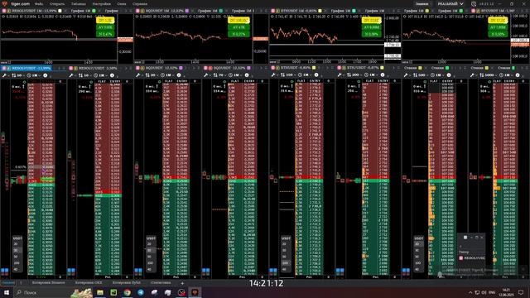Image resolution: width=530 pixels, height=298 pixels.
Task: Select volume preset 100 in ETHUSDT -0,85% panel
Action: pyautogui.click(x=285, y=263)
